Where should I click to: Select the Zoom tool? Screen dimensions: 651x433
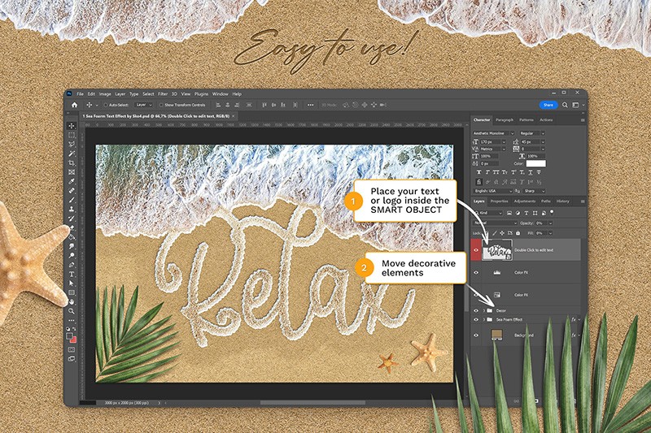72,310
